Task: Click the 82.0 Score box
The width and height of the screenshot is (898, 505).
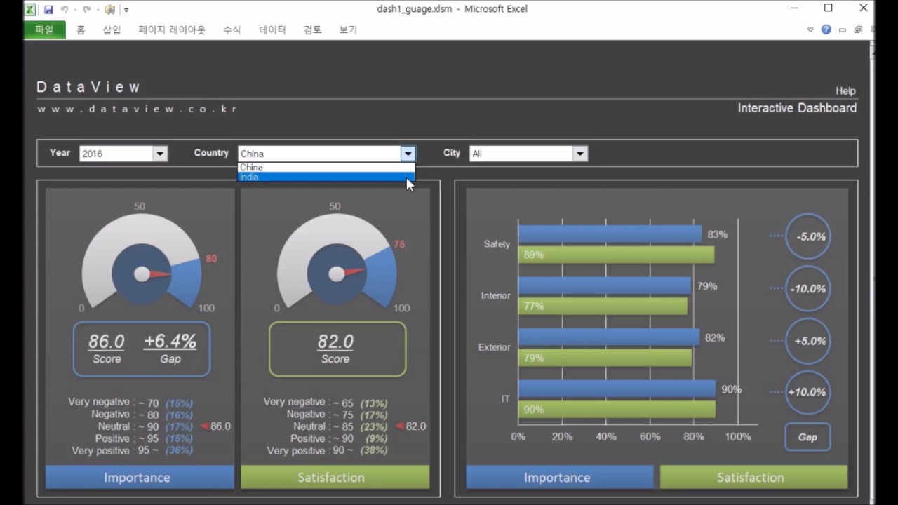Action: point(337,349)
